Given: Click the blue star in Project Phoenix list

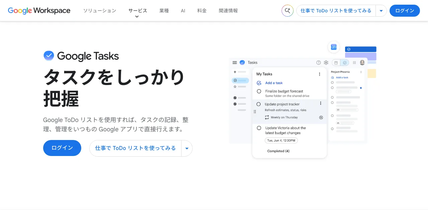Looking at the screenshot, I should click(361, 88).
